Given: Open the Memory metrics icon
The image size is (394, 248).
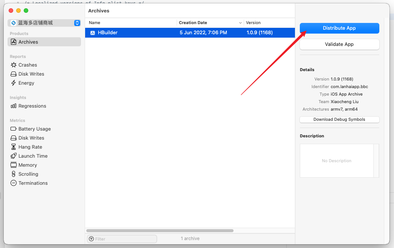Looking at the screenshot, I should [14, 165].
